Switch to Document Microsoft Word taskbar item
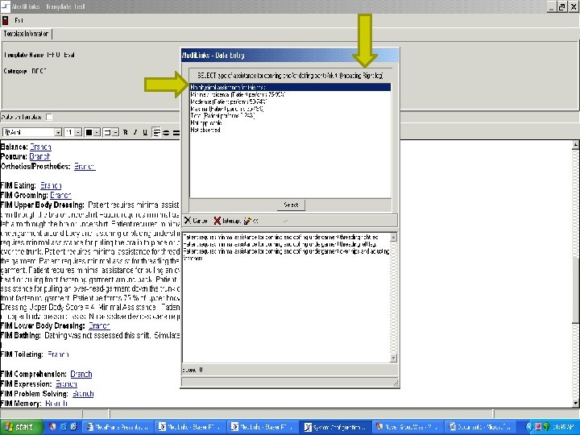 click(480, 427)
